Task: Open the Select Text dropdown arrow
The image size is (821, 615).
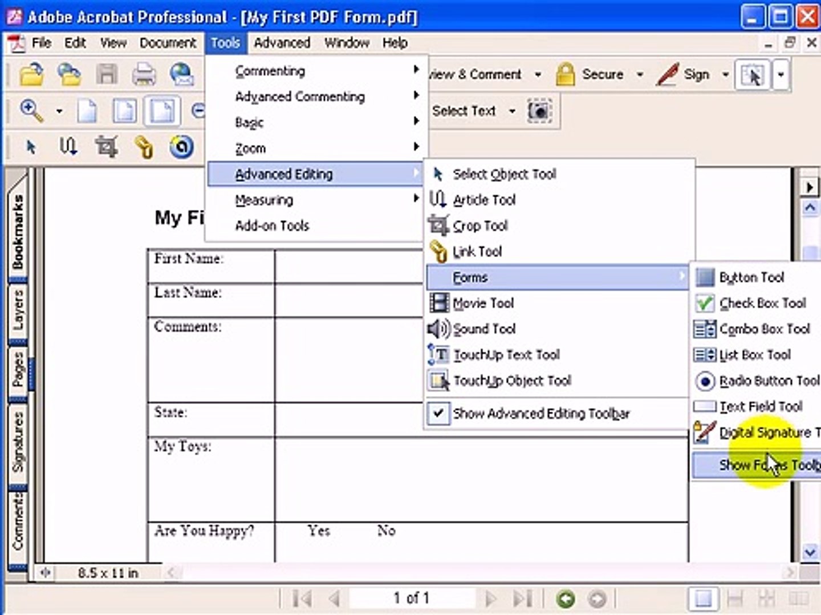Action: pyautogui.click(x=512, y=111)
